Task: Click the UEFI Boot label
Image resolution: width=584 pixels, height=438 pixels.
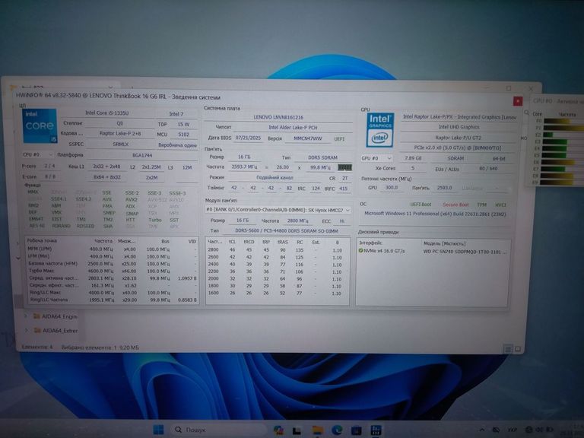Action: point(421,205)
